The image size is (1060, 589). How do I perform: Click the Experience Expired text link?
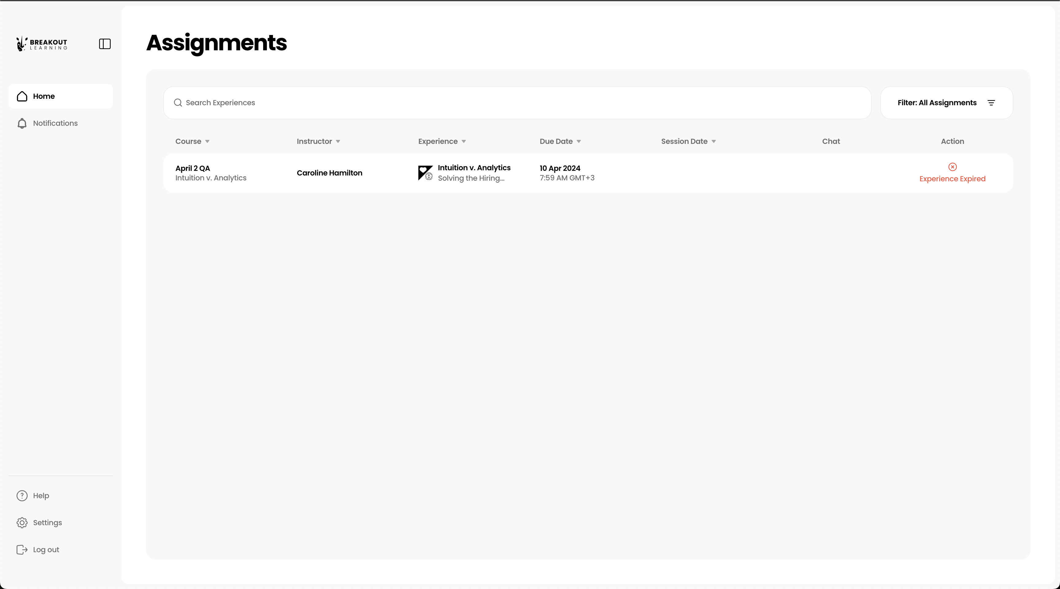tap(952, 179)
